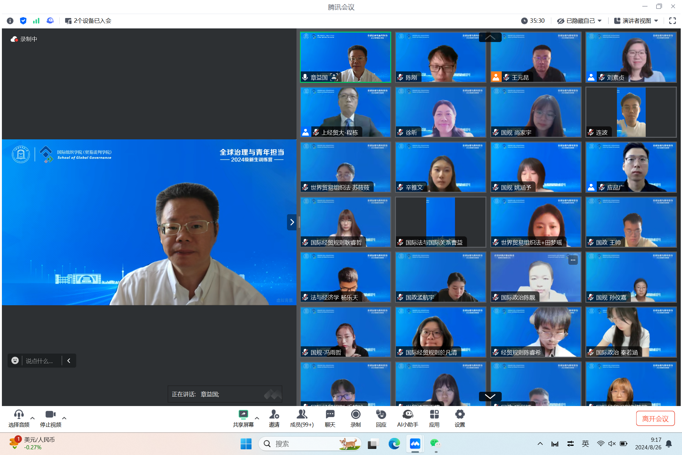Open the Invite (邀请) icon
This screenshot has height=455, width=682.
[274, 415]
